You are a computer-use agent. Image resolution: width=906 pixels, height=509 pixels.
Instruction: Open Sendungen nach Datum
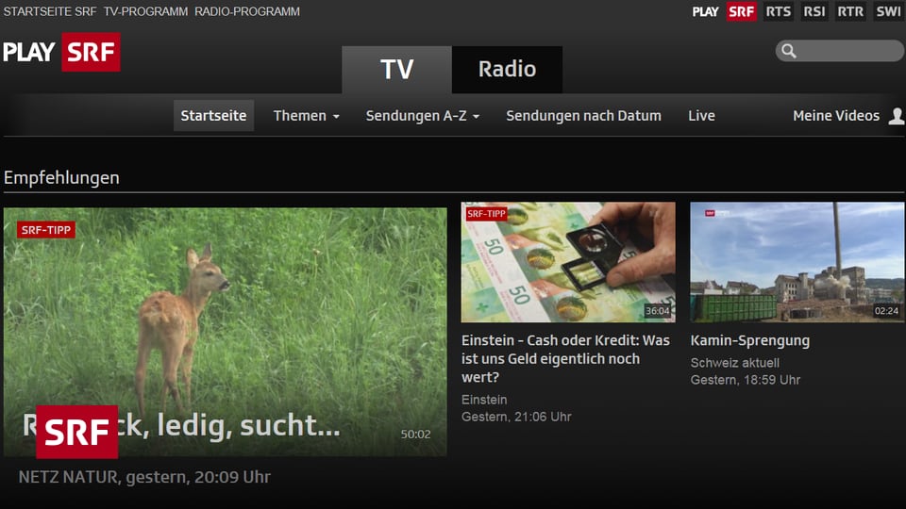pos(583,116)
